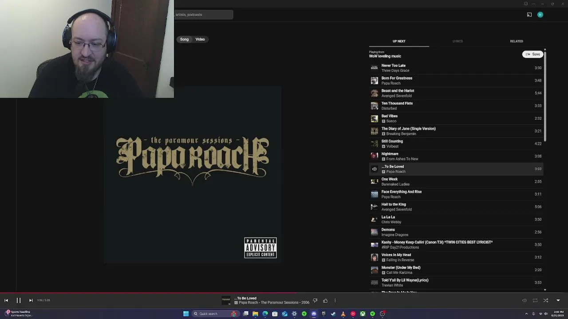Screen dimensions: 568x319
Task: Click the search field for artists, podcasts
Action: 204,15
